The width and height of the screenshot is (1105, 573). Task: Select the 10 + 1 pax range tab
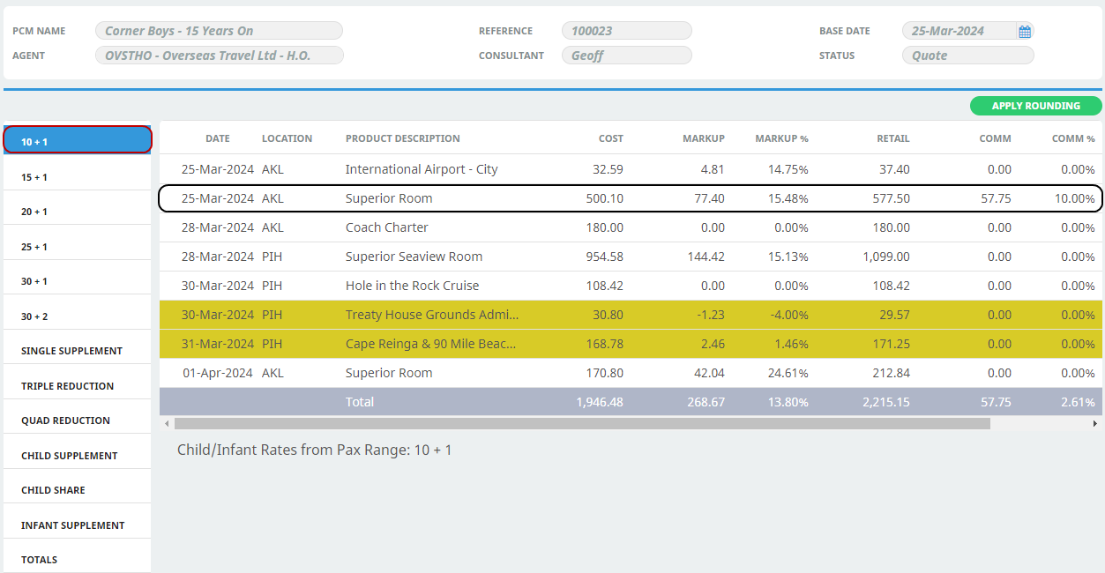[78, 140]
